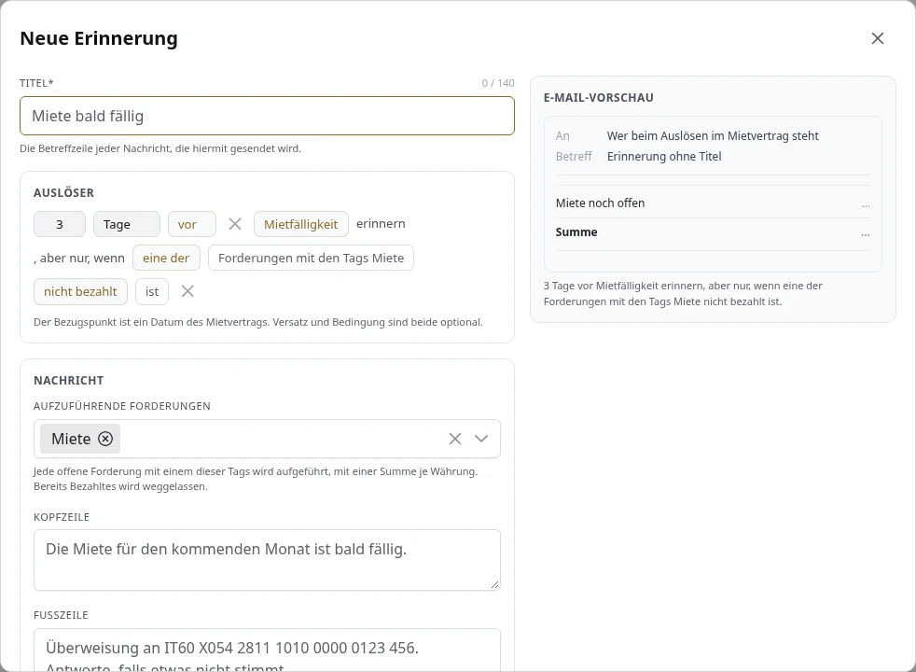
Task: Click the '0 / 140' character counter
Action: point(498,83)
